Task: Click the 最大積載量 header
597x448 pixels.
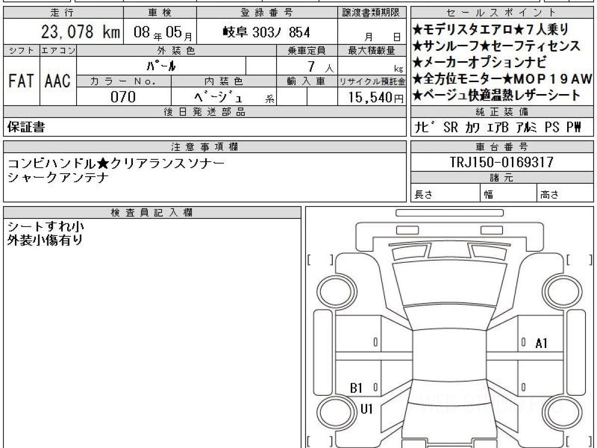Action: pos(372,50)
